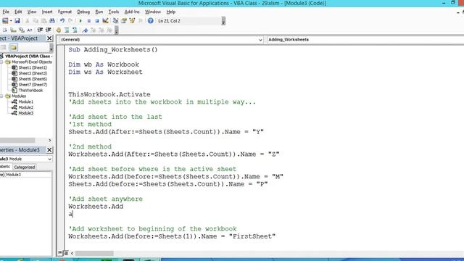Select ThisWorkbook in project tree

(x=30, y=91)
